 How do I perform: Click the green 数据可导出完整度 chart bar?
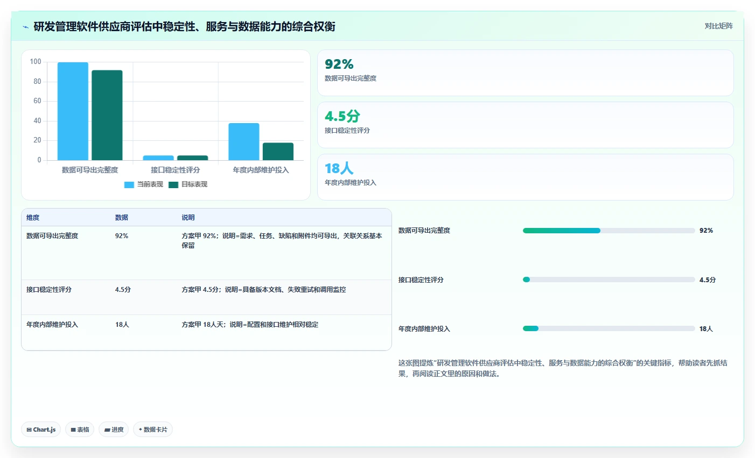pos(107,115)
